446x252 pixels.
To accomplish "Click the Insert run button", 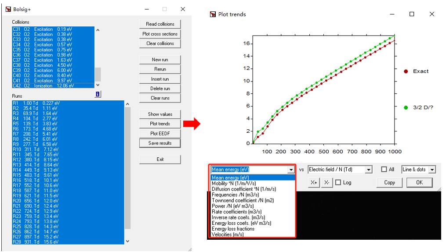I will click(x=160, y=79).
